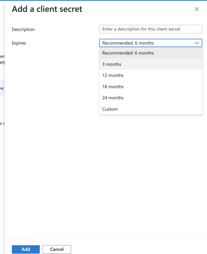Cancel adding the client secret
207x254 pixels.
[x=57, y=249]
